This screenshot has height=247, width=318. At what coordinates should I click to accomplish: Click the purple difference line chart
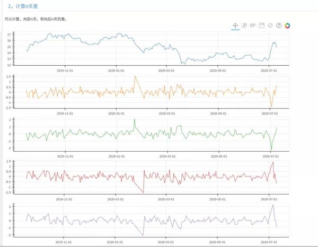(x=151, y=220)
